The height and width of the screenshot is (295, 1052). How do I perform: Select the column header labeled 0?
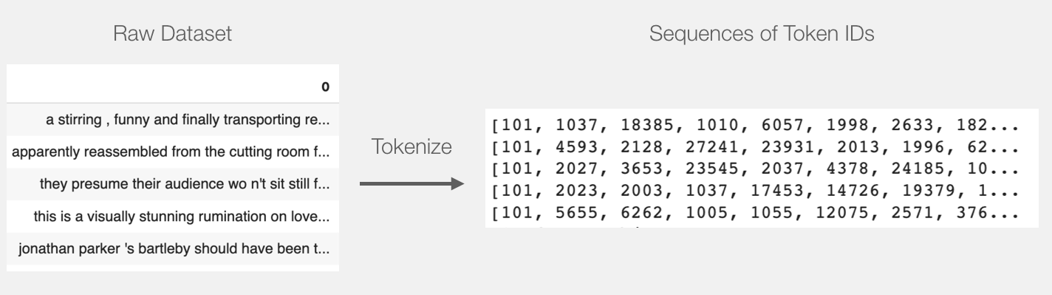pos(325,87)
